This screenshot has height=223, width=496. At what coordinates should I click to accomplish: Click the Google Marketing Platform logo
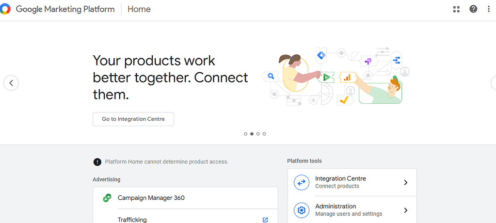coord(5,9)
